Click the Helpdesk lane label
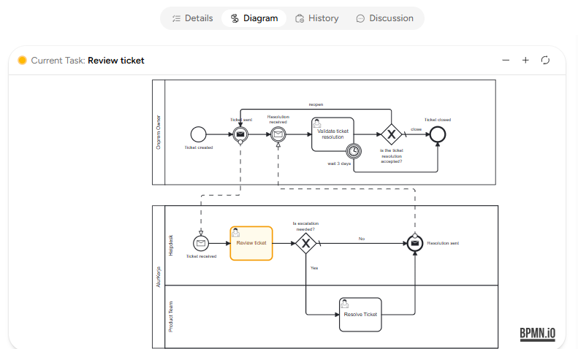Screen dimensions: 578x349 171,245
